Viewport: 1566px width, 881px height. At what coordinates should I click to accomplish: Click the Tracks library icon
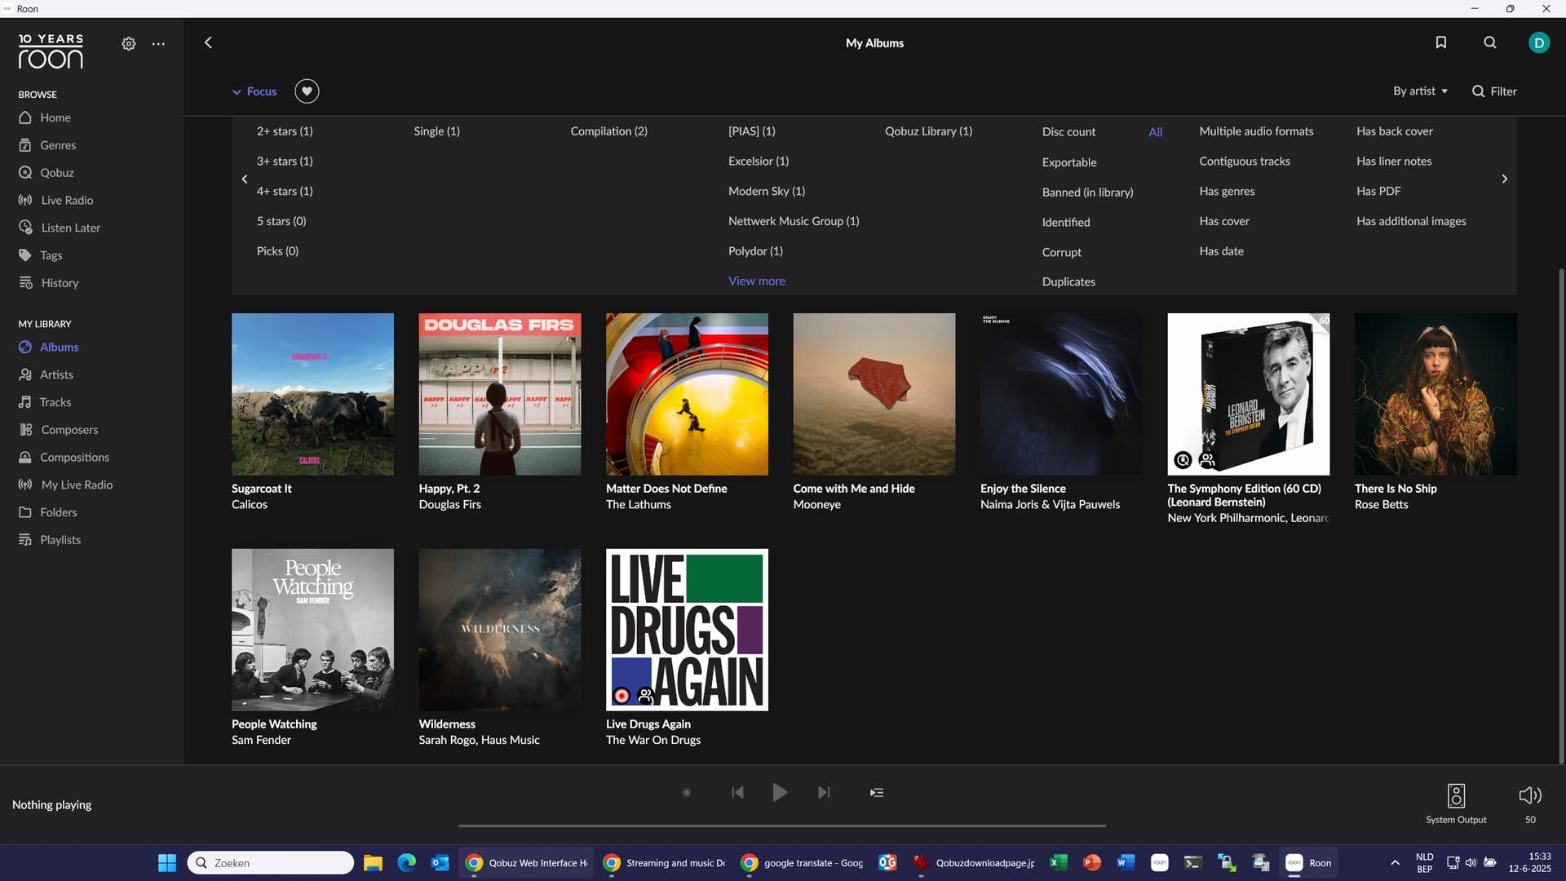point(25,402)
